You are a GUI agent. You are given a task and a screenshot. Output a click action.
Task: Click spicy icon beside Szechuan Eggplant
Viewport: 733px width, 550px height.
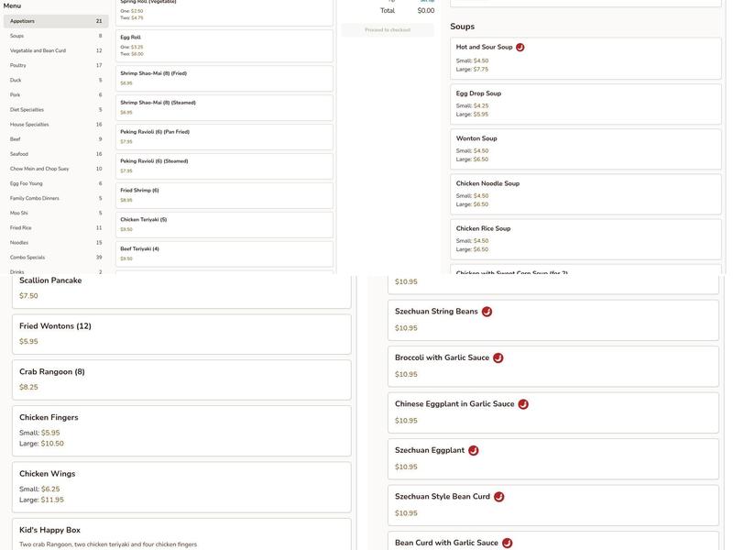[x=474, y=451]
